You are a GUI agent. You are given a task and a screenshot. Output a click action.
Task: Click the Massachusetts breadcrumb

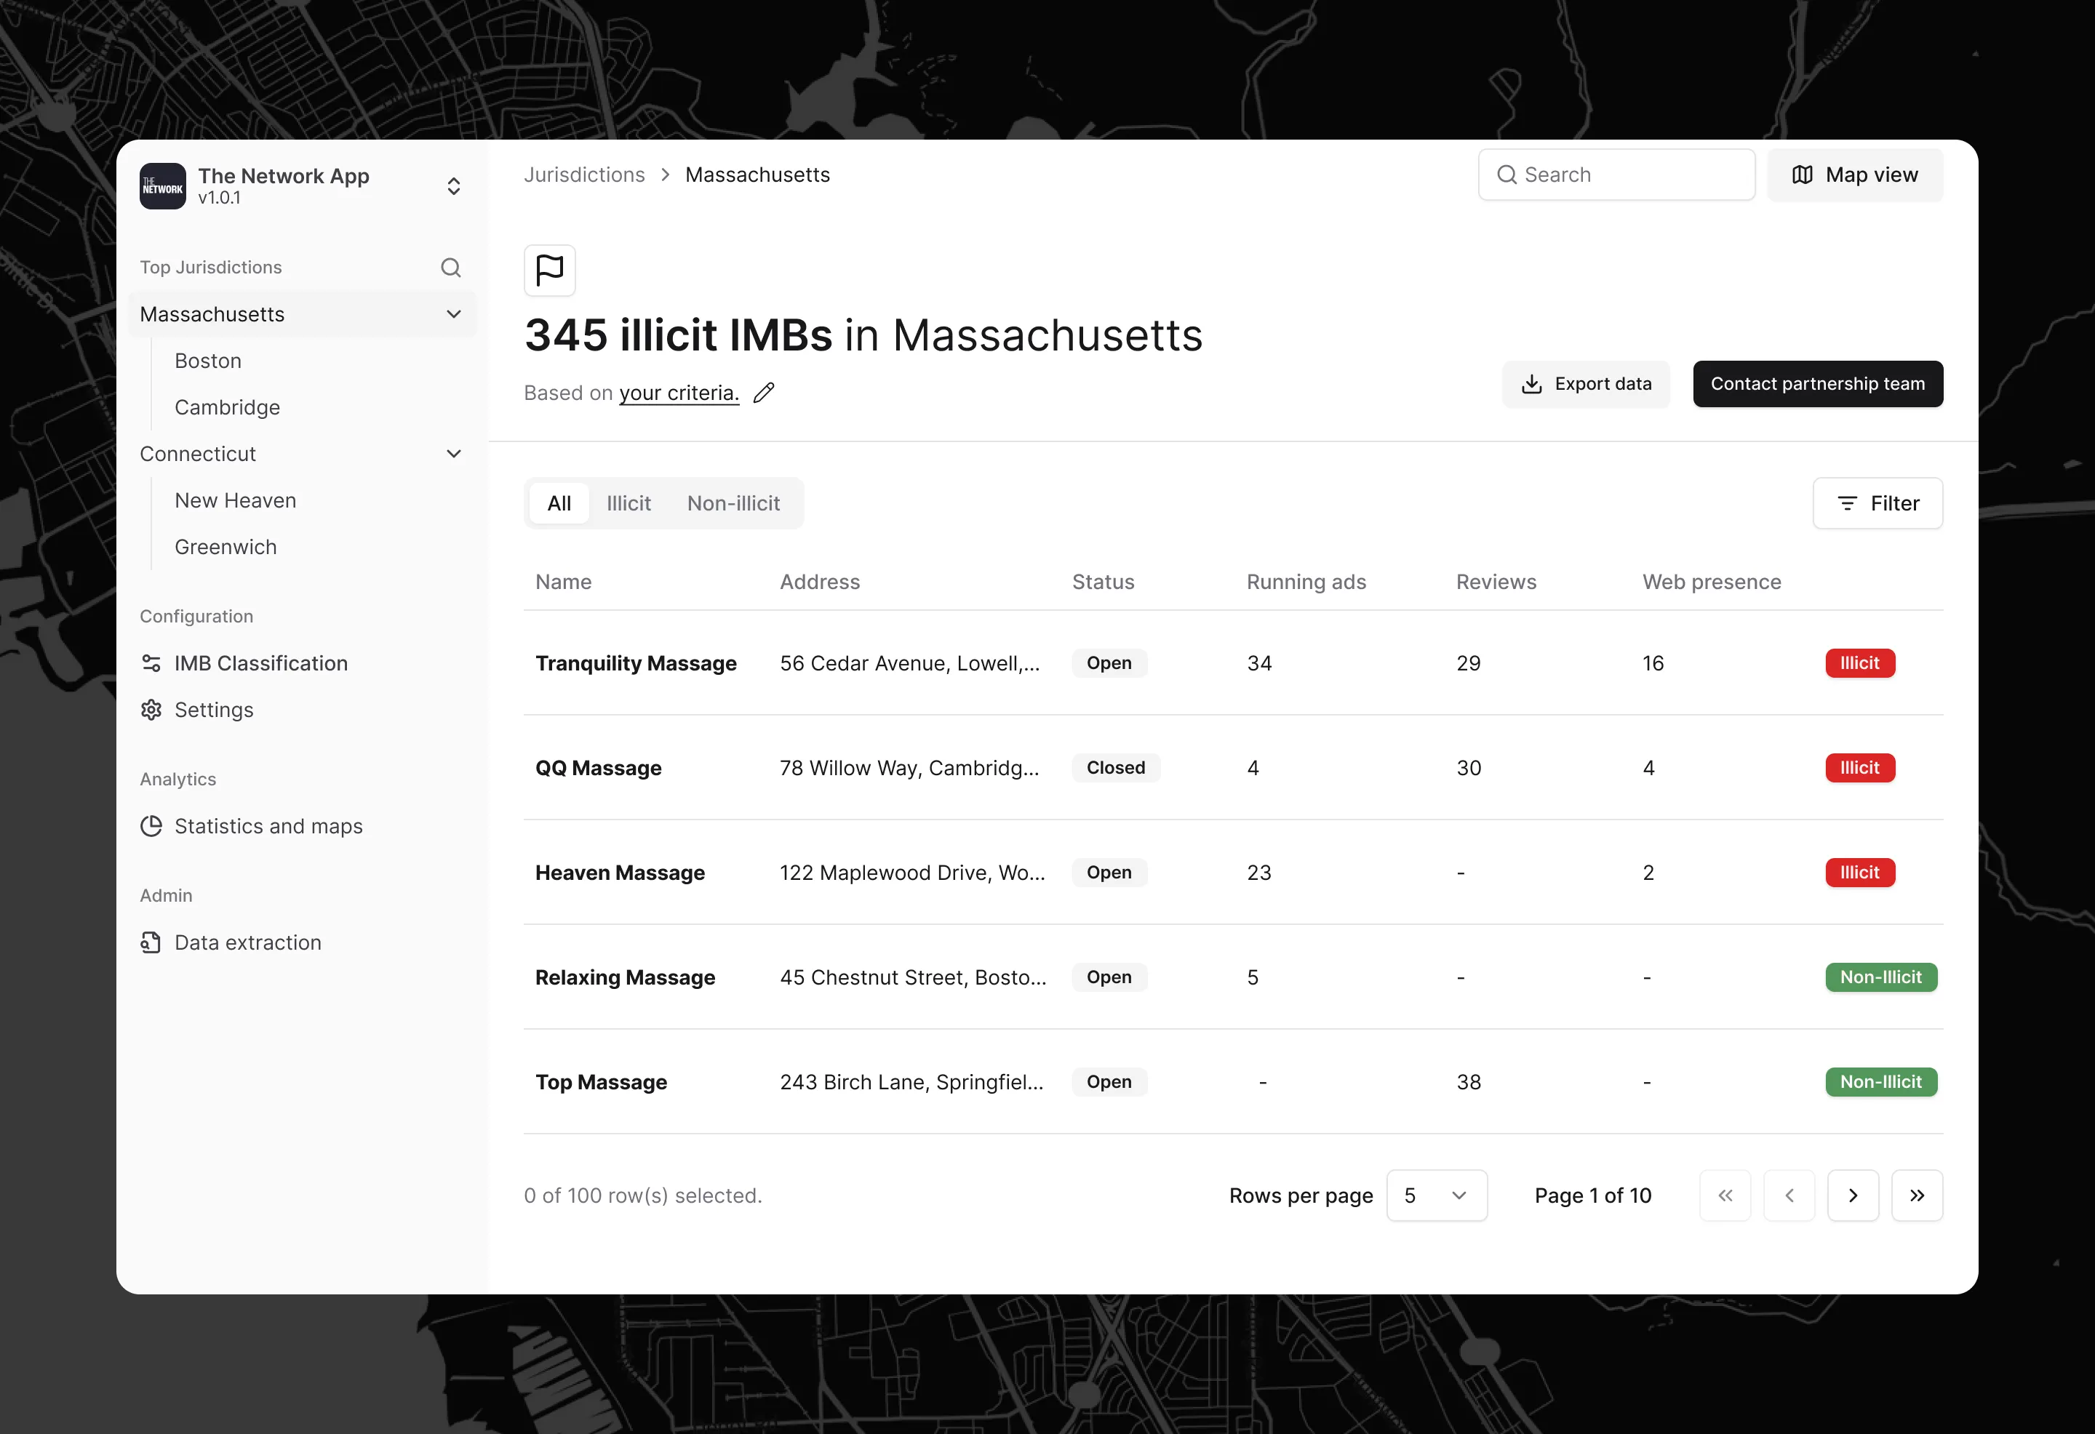point(757,175)
